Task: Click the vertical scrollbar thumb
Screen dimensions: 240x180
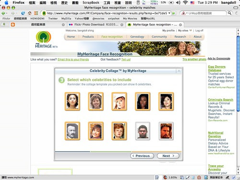Action: [238, 73]
